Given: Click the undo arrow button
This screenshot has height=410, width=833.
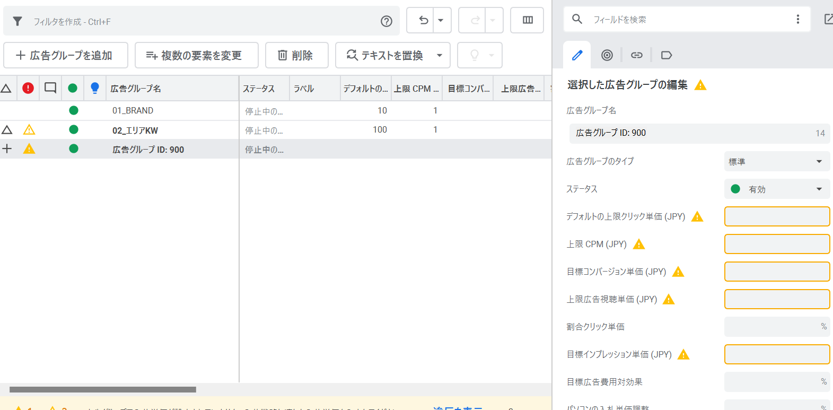Looking at the screenshot, I should tap(423, 20).
